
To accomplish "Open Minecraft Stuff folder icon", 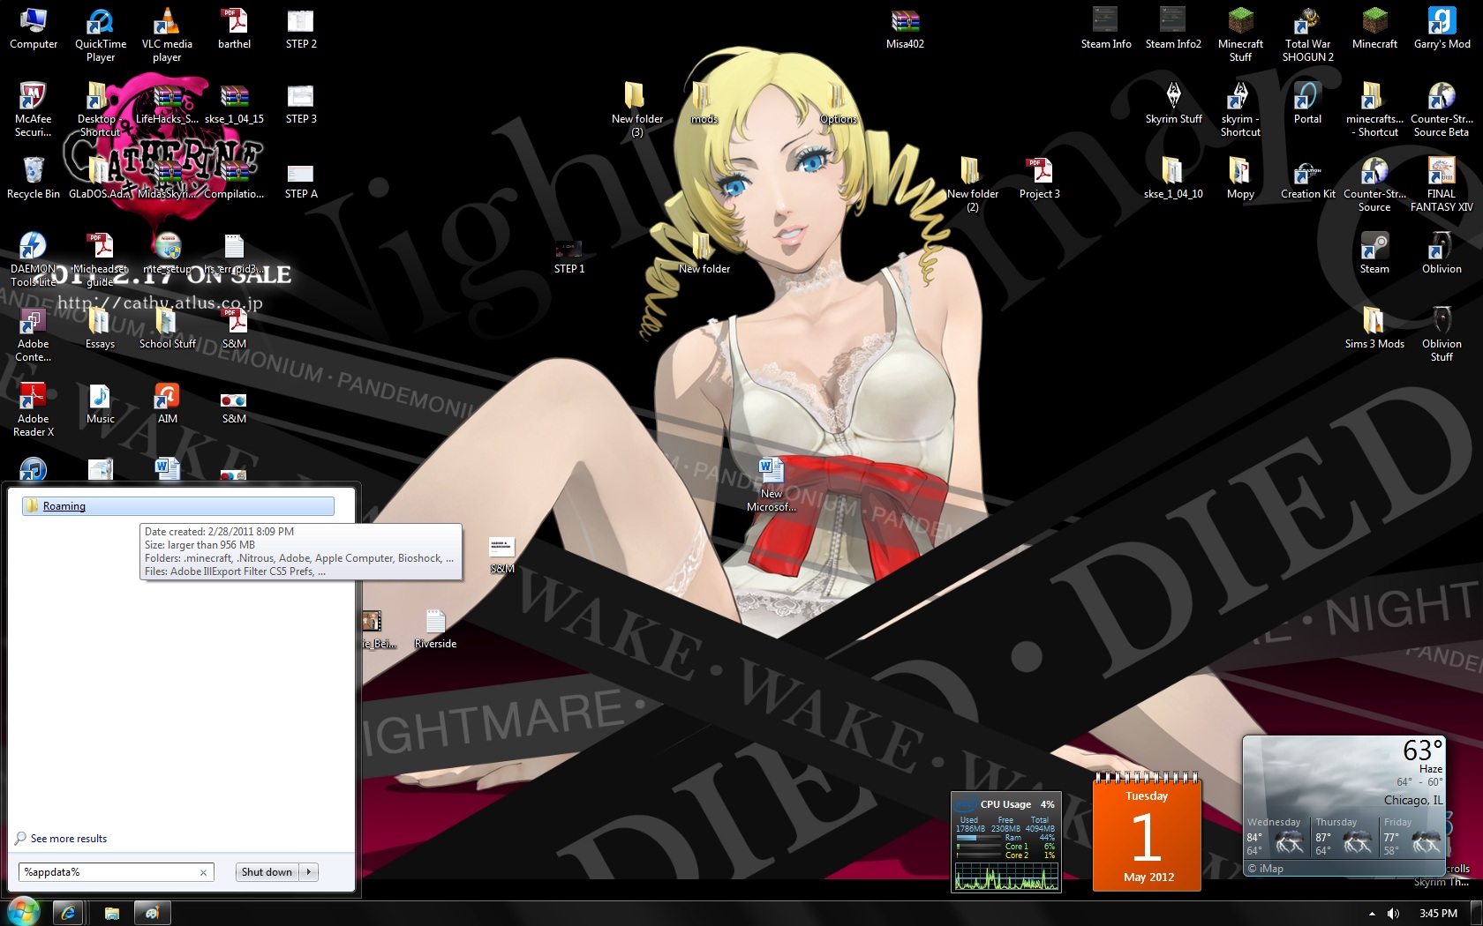I will (1240, 34).
